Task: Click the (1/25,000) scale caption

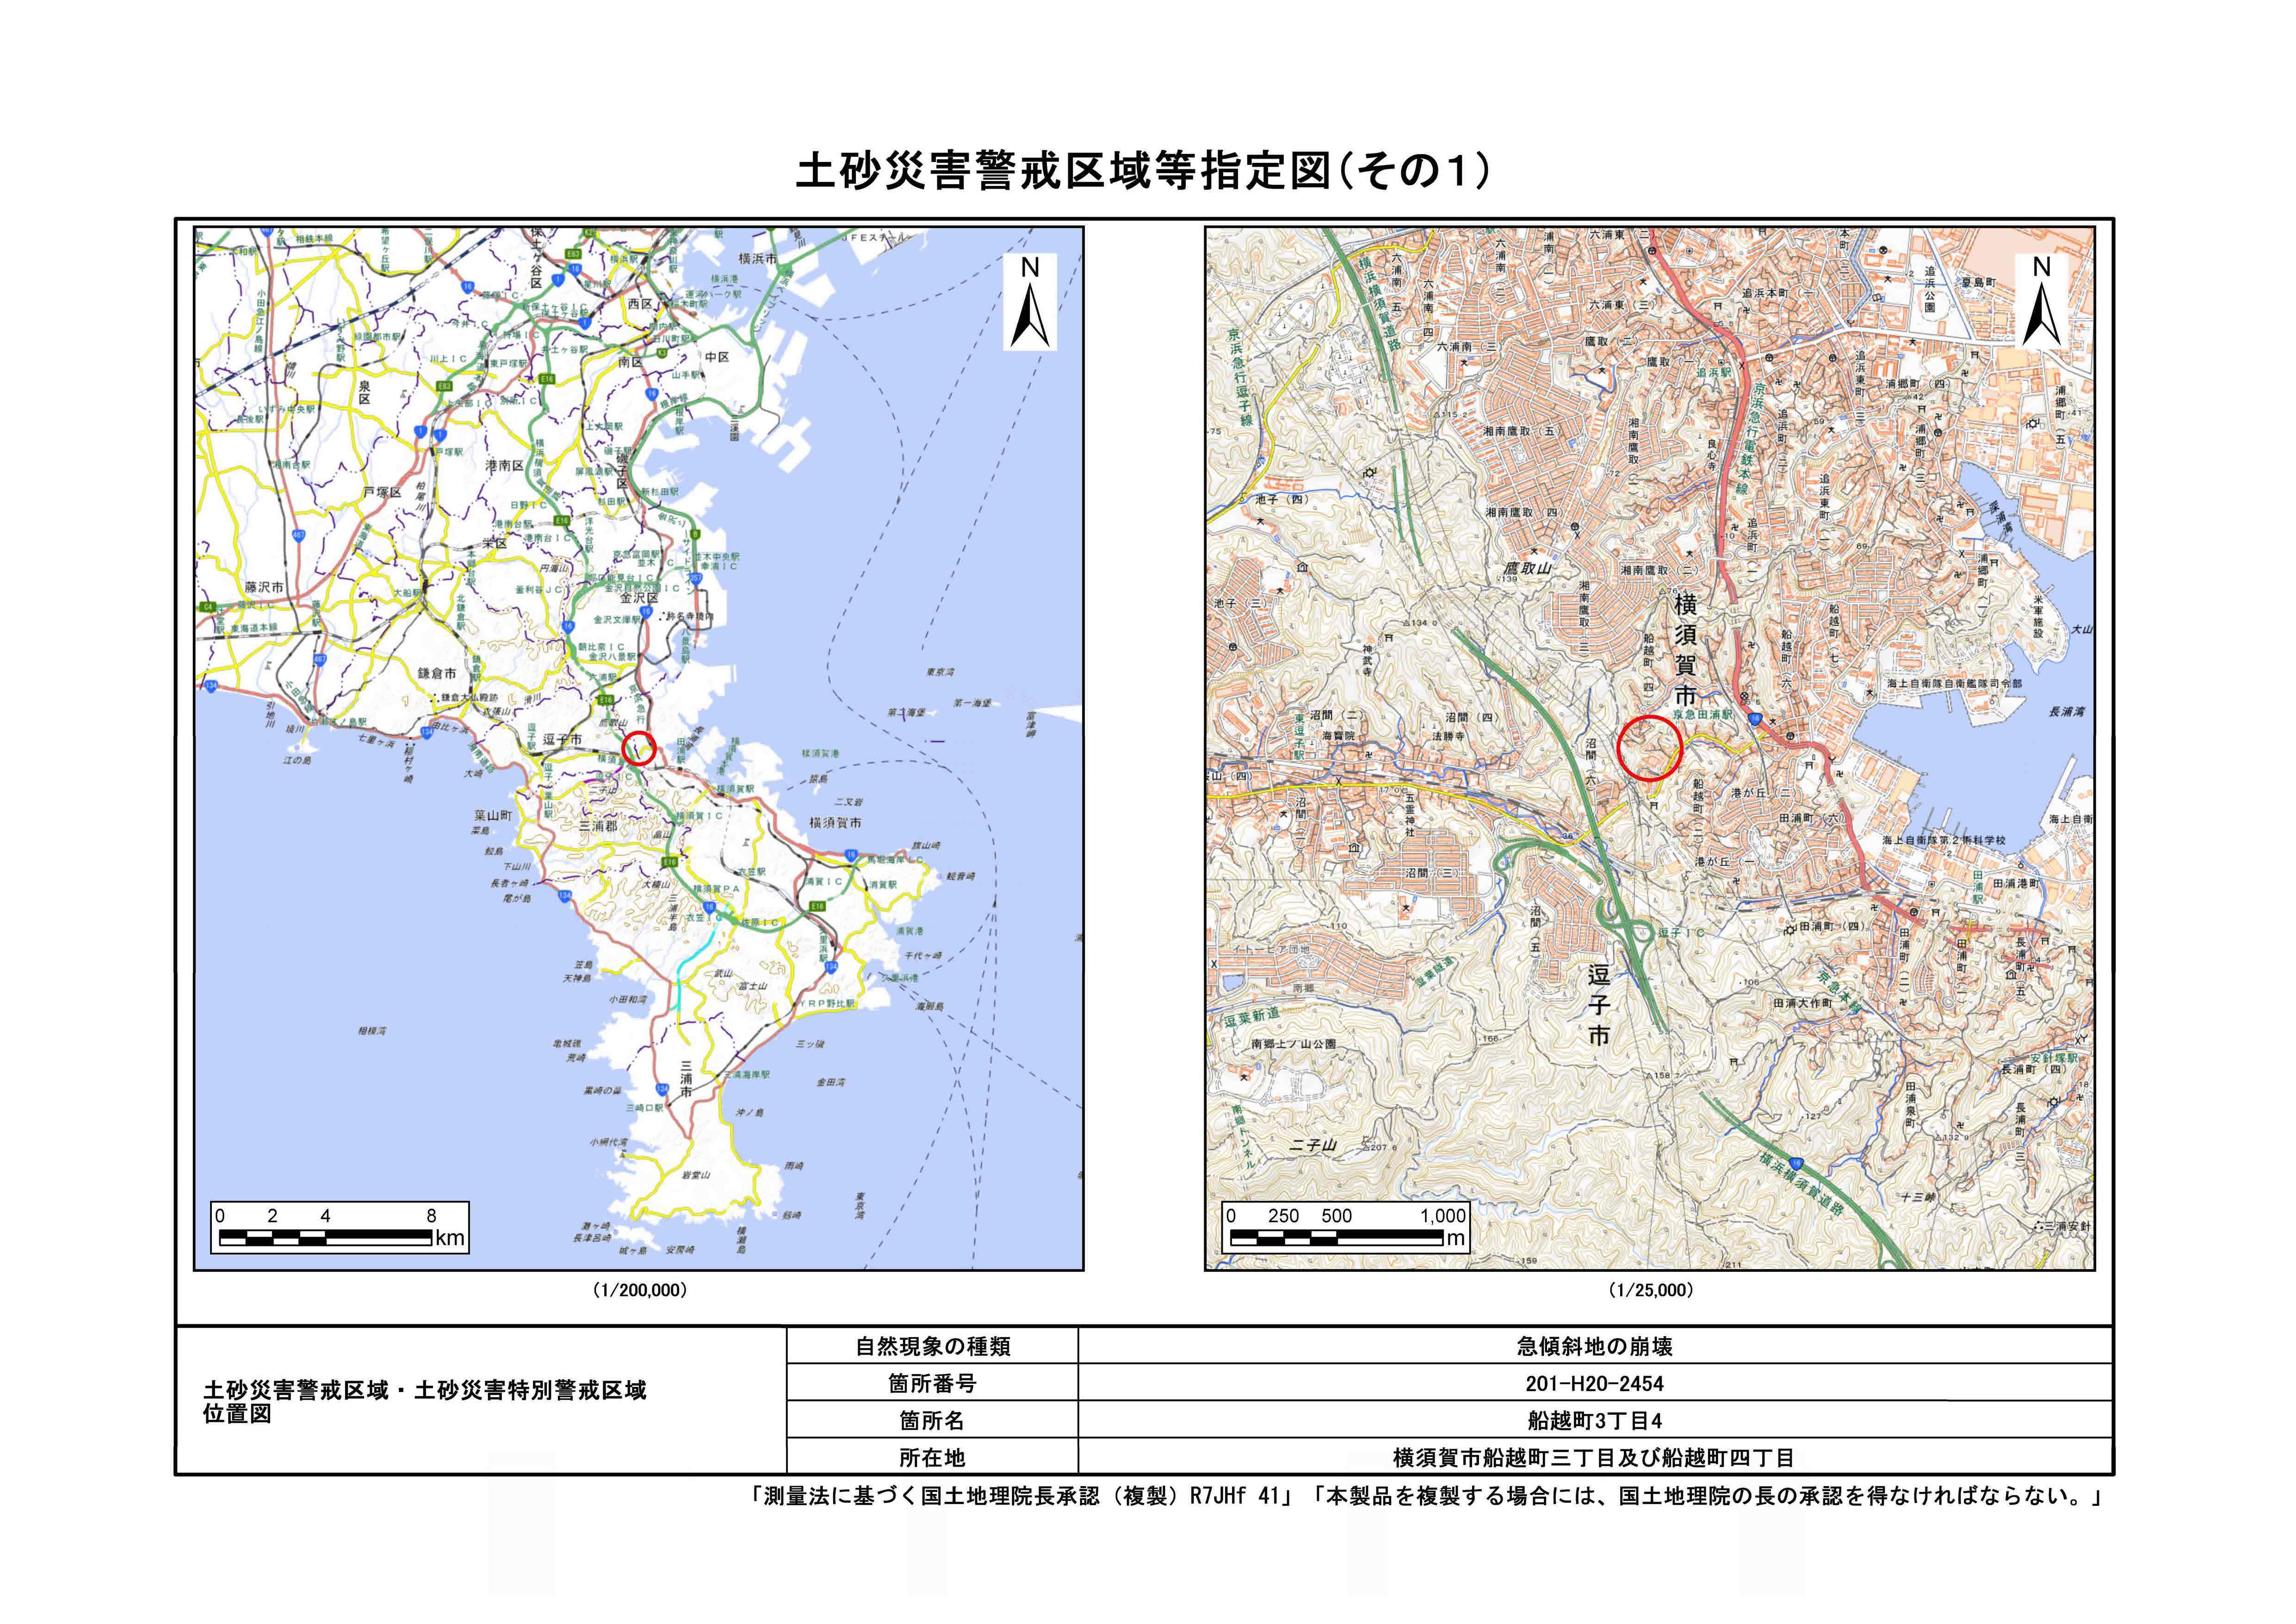Action: point(1651,1291)
